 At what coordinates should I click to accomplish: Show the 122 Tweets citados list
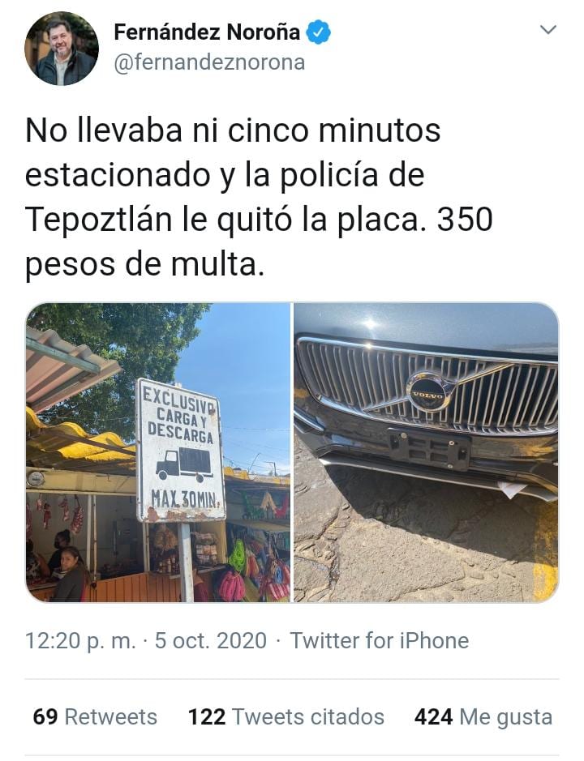point(286,717)
